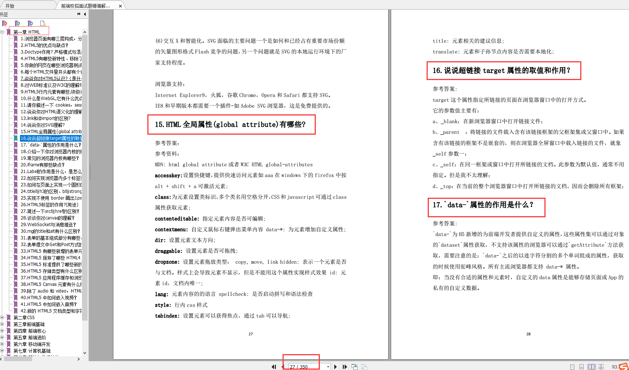The height and width of the screenshot is (370, 629).
Task: Close the 前端校招面试题 document tab
Action: click(x=120, y=6)
